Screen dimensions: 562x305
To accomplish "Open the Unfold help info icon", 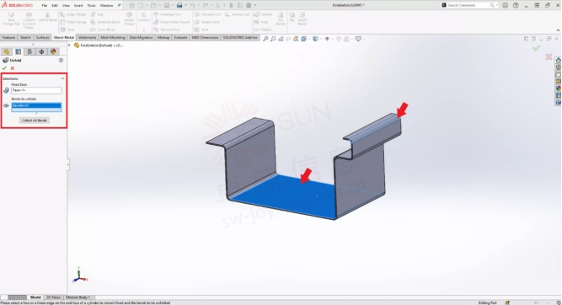I will [61, 60].
